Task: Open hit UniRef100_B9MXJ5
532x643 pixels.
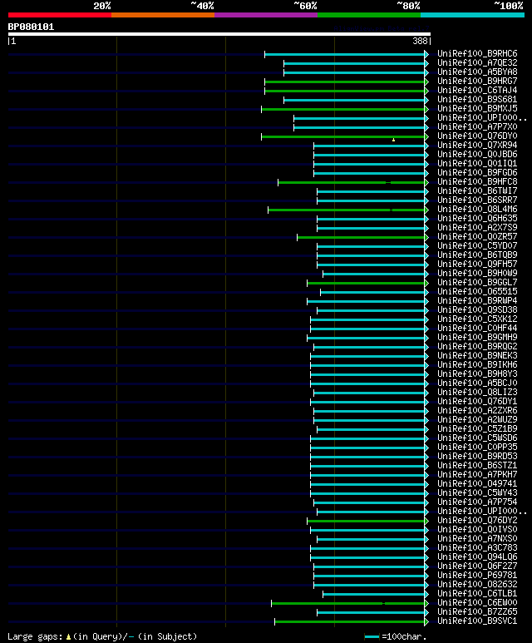Action: (477, 109)
